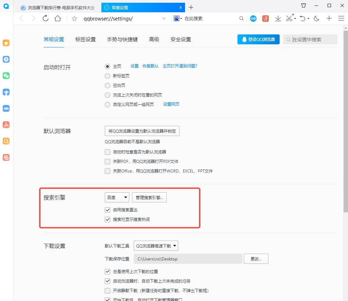Open the 设置 homepage link

point(134,66)
